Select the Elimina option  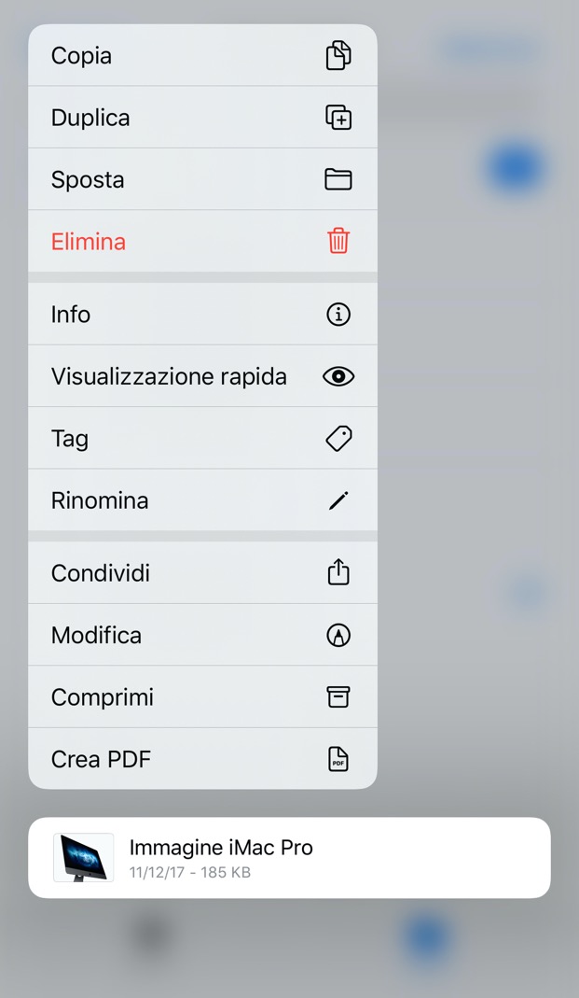(89, 242)
